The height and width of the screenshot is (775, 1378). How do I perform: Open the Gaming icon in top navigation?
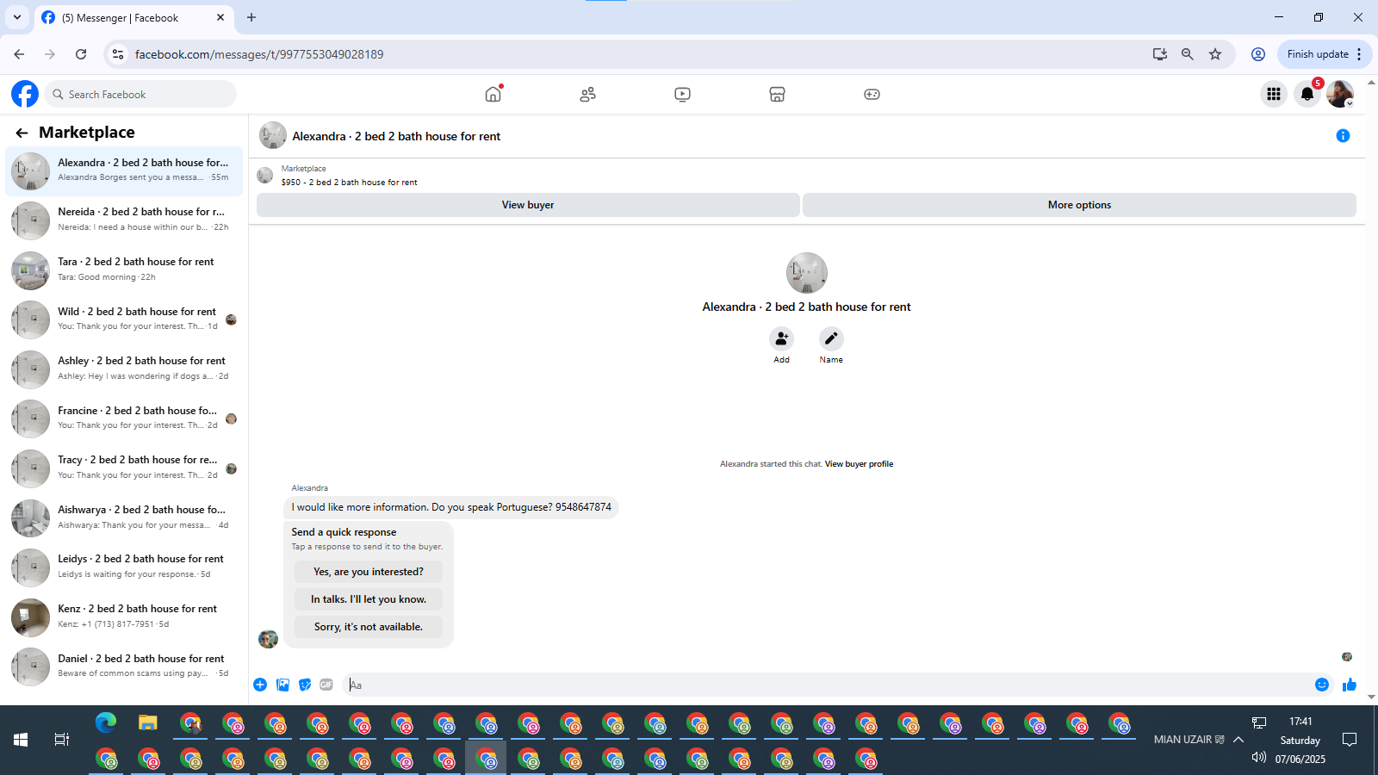(x=872, y=94)
